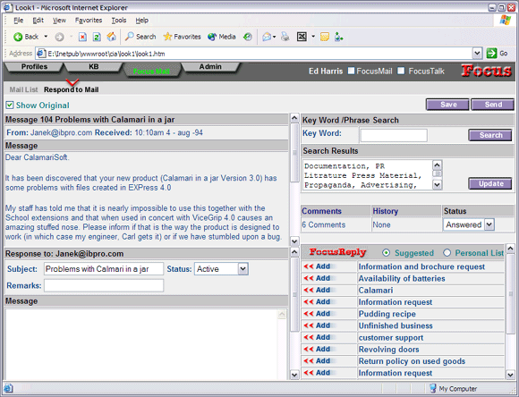
Task: Click the Save button
Action: click(x=447, y=105)
